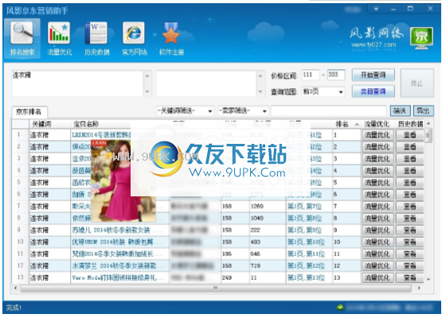This screenshot has height=318, width=442.
Task: Click the maximum price field showing 333
Action: 336,75
